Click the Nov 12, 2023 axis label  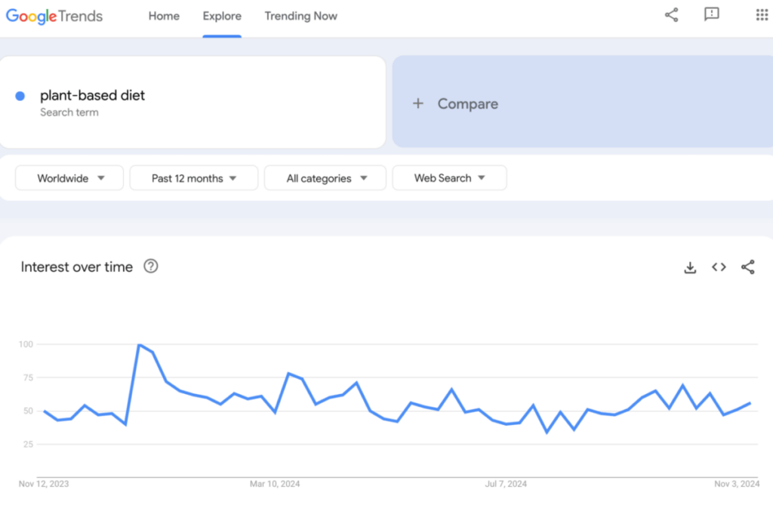pos(44,484)
